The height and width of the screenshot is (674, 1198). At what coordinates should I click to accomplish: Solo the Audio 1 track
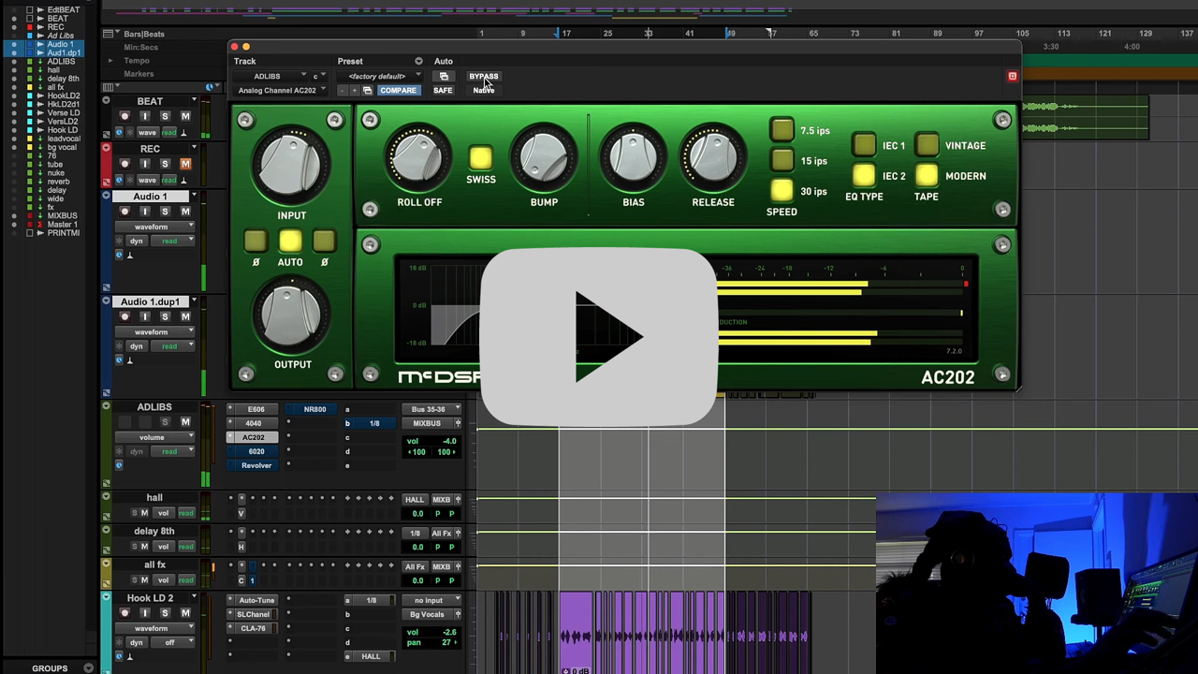[165, 212]
